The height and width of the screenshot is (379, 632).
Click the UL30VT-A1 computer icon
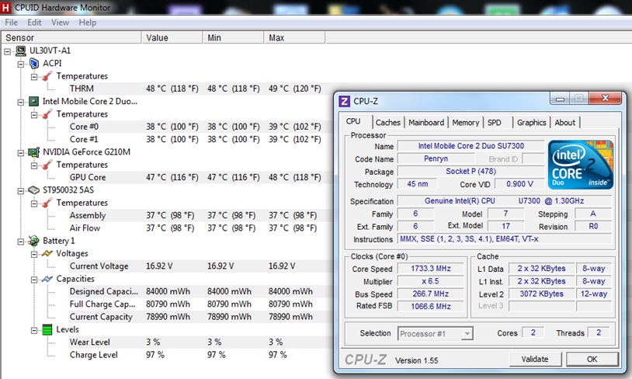20,50
